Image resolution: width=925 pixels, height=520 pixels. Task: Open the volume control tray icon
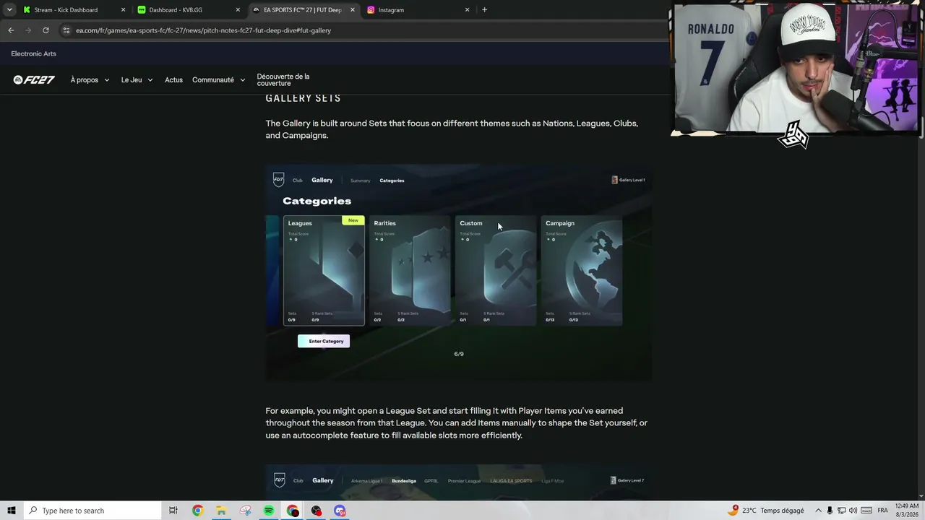pyautogui.click(x=853, y=511)
